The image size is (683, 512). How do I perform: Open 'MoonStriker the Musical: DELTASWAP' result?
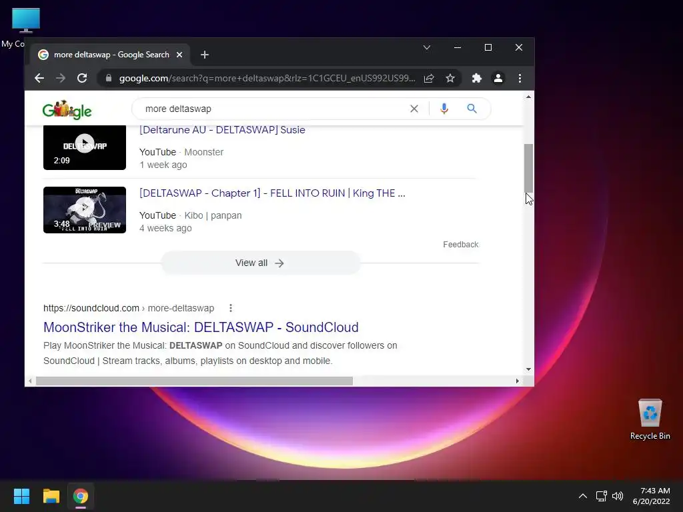click(201, 327)
